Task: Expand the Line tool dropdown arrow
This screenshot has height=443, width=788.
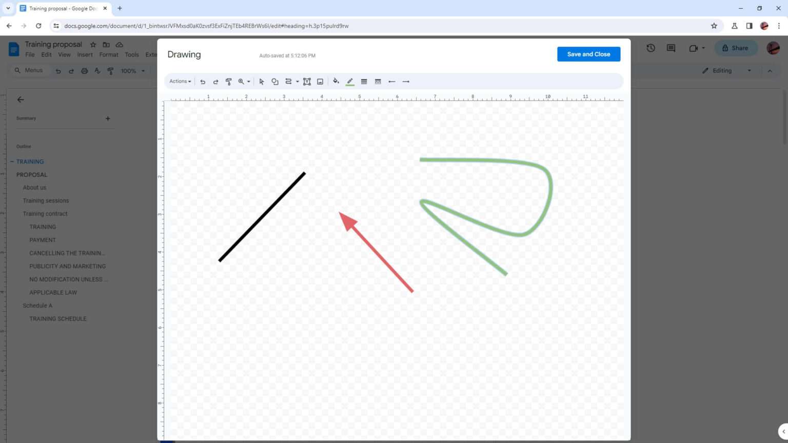Action: (x=297, y=81)
